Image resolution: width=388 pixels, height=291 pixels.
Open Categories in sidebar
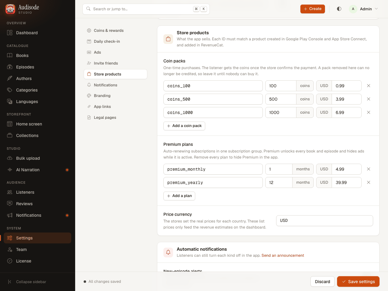tap(38, 90)
